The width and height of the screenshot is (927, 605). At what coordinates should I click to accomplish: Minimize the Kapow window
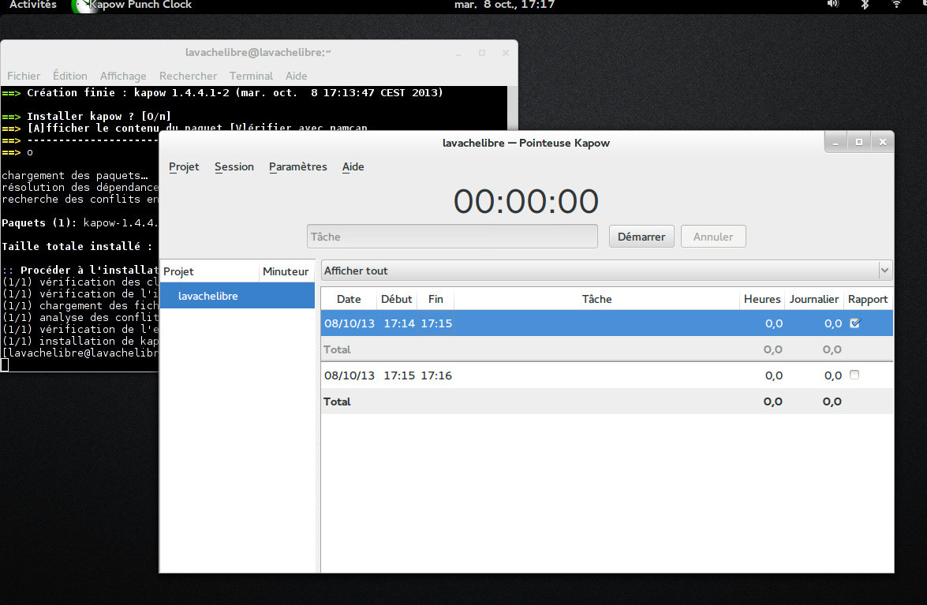pyautogui.click(x=835, y=143)
